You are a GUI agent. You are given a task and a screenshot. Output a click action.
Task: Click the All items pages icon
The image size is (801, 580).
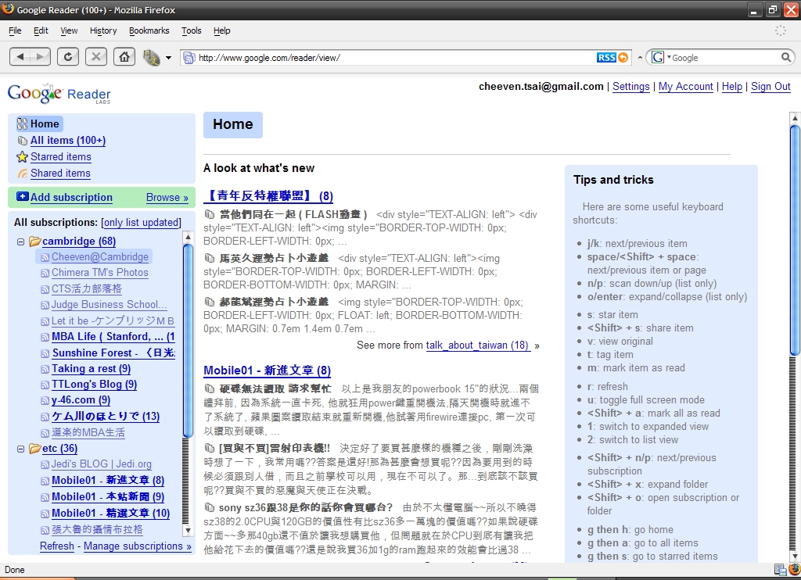click(x=23, y=141)
